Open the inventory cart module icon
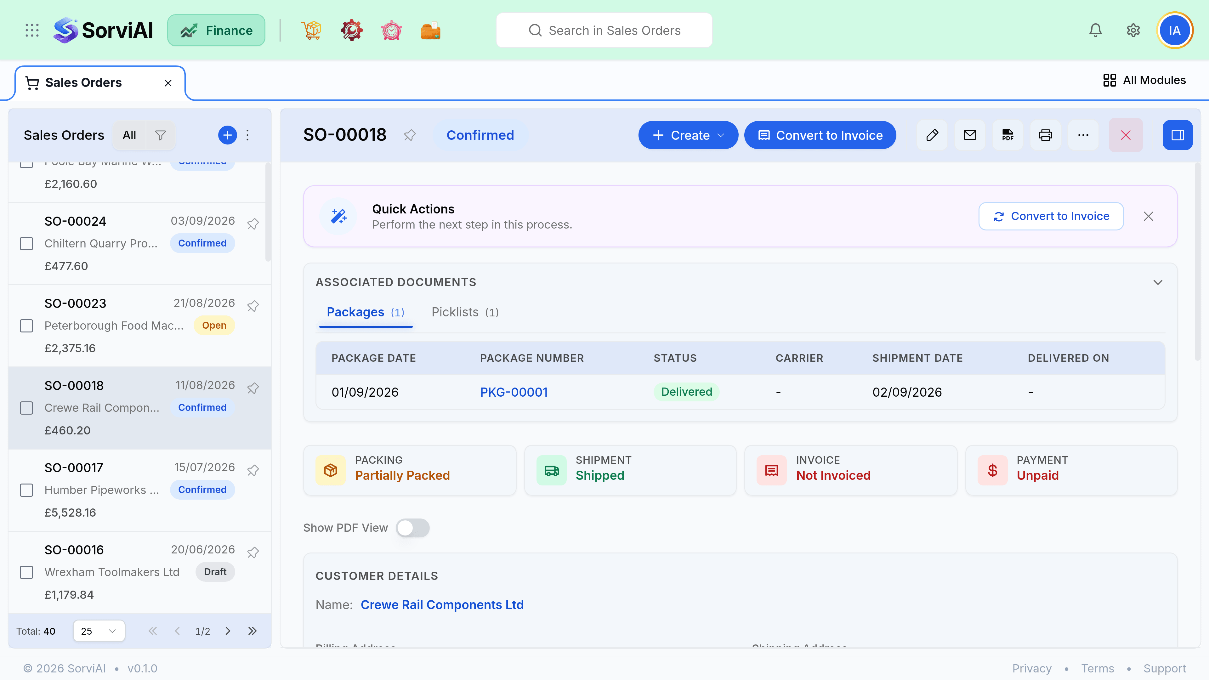This screenshot has width=1209, height=680. 311,31
